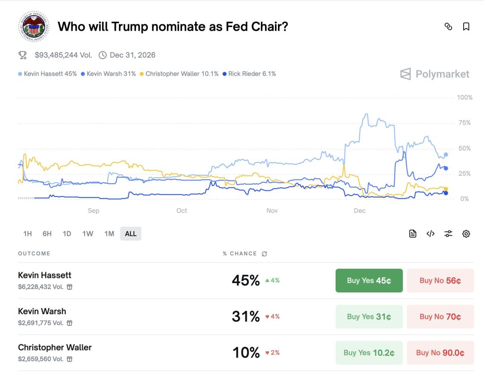Bookmark this Fed Chair market
This screenshot has width=484, height=377.
466,27
